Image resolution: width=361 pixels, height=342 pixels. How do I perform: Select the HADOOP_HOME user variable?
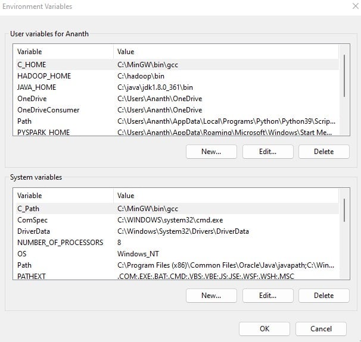coord(178,76)
